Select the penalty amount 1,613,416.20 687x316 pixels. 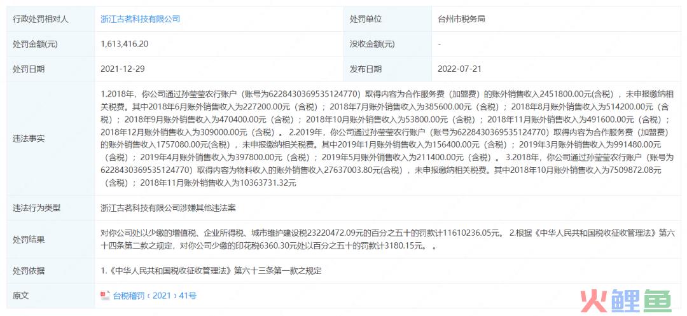click(x=125, y=45)
